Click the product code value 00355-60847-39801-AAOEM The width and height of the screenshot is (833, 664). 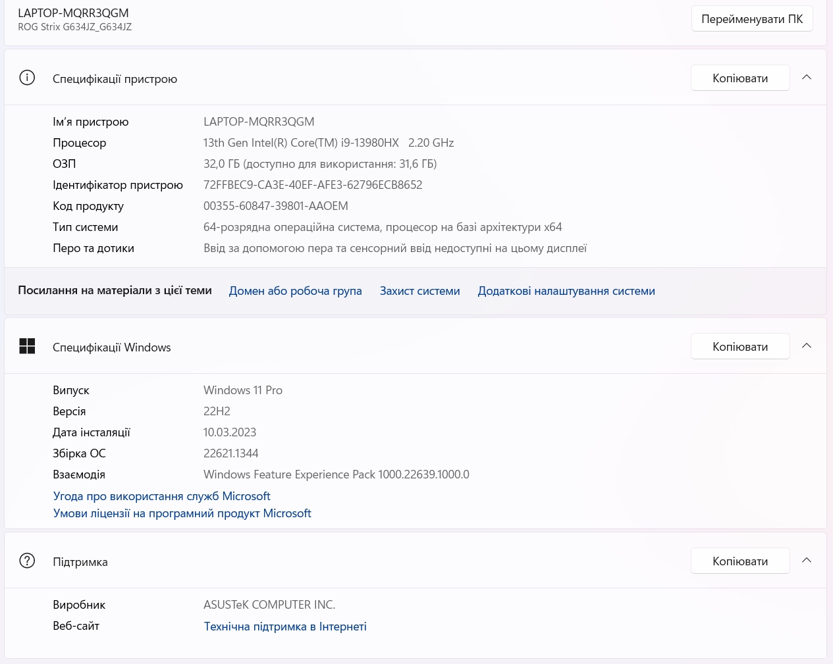click(275, 206)
